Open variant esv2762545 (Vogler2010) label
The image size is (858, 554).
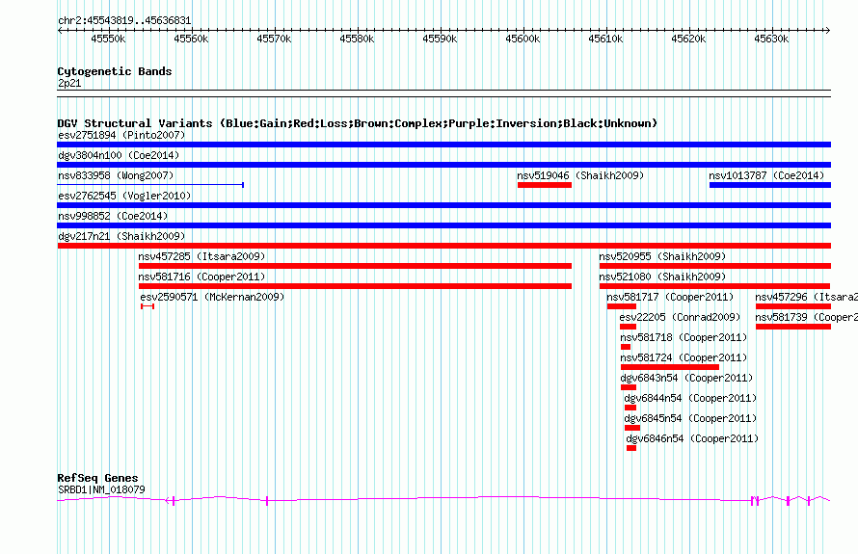[x=124, y=196]
